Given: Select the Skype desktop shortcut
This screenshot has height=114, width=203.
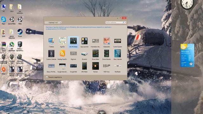Looking at the screenshot, I should coord(3,20).
